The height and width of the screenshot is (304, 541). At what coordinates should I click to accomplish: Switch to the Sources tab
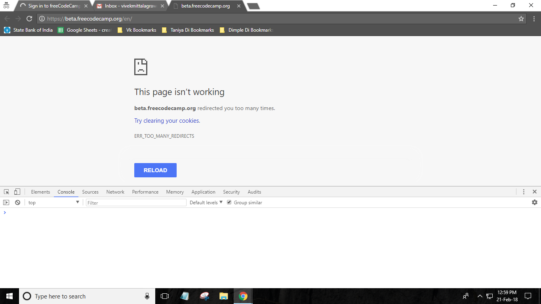click(90, 192)
